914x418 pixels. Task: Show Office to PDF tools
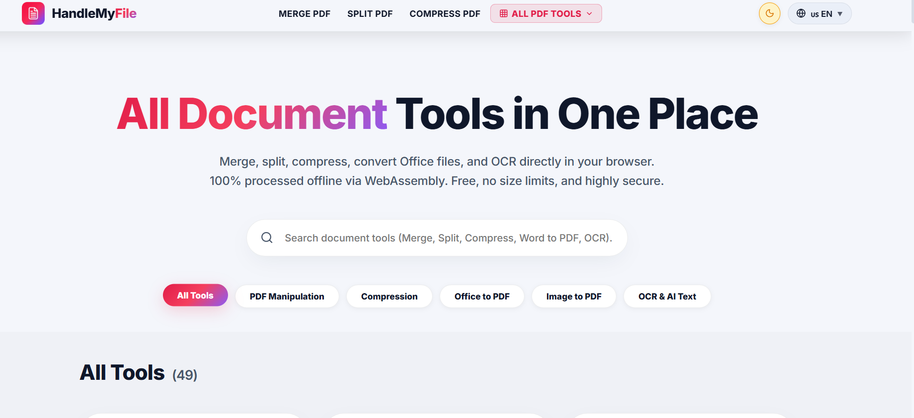click(482, 297)
